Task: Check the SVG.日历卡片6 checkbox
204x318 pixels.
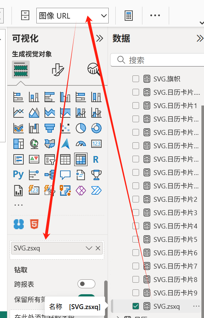Action: coord(136,253)
